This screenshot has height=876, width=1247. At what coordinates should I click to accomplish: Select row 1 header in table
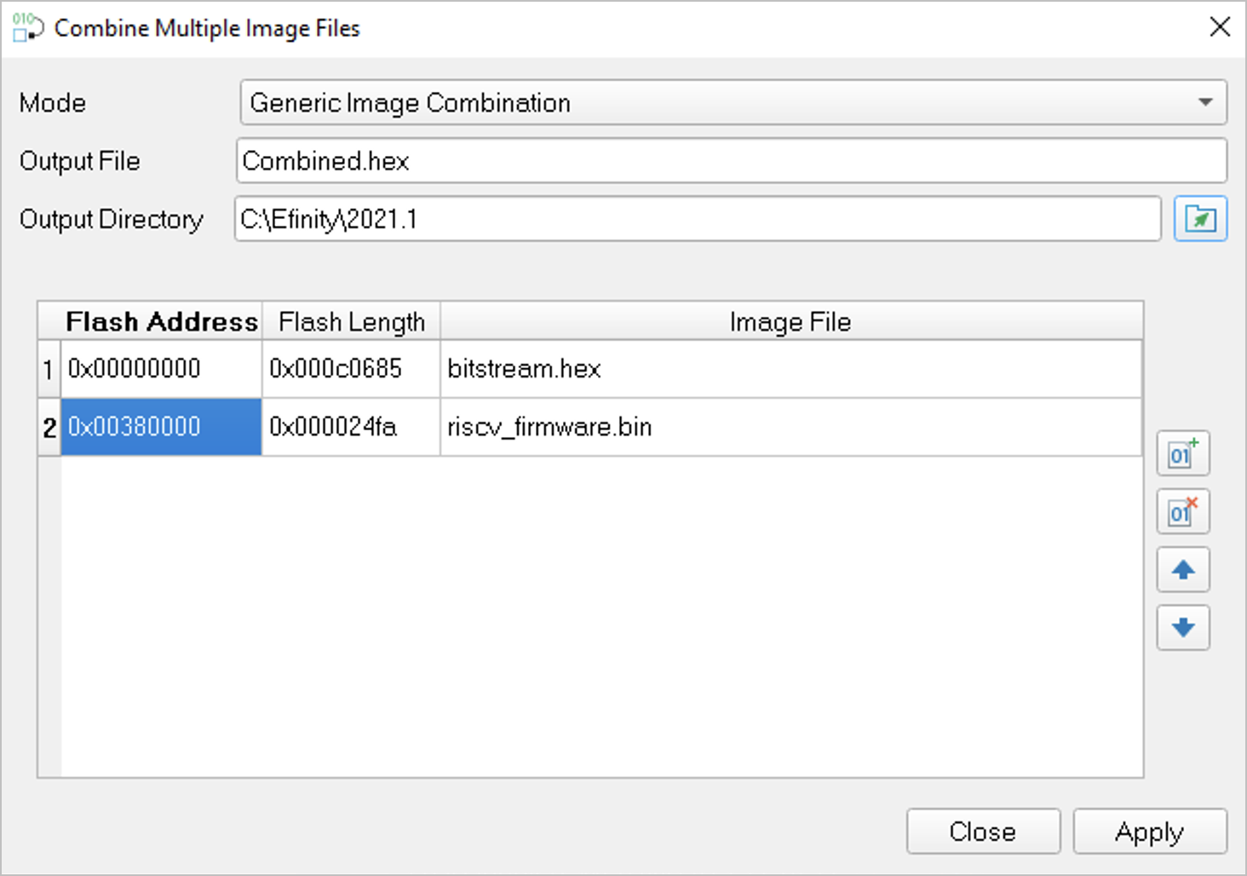(49, 369)
